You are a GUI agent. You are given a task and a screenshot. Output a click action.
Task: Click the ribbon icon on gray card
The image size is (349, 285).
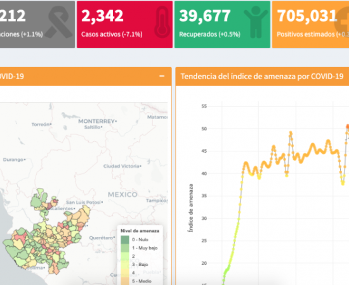tap(59, 22)
